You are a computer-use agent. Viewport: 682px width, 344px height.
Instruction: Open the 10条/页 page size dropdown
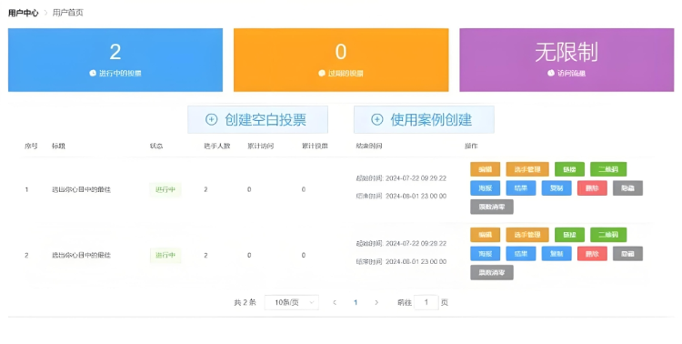click(x=291, y=302)
